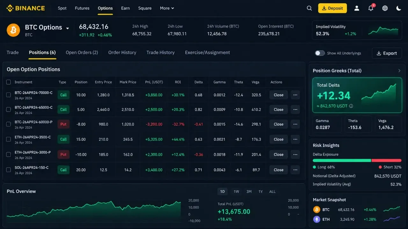Open more actions for ETH-26APR24-3000-P

[x=295, y=155]
